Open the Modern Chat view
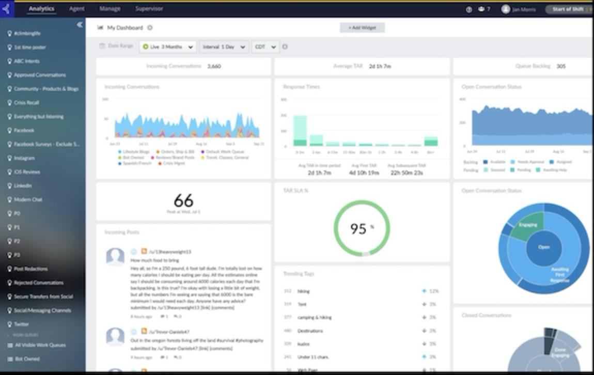This screenshot has height=375, width=594. 28,199
